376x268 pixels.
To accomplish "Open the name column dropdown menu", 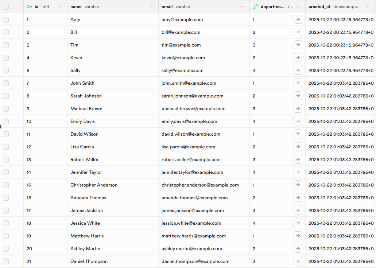I will 151,6.
